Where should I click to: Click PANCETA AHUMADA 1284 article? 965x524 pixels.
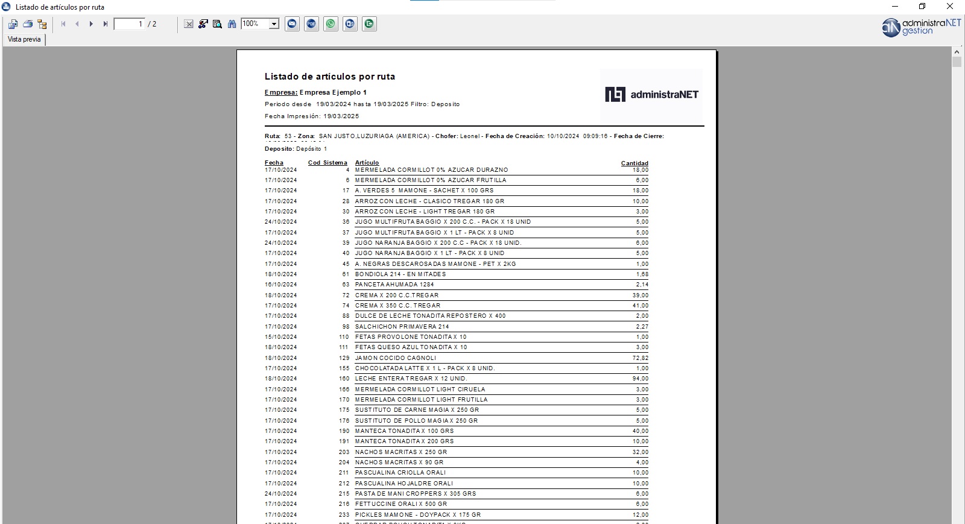394,285
